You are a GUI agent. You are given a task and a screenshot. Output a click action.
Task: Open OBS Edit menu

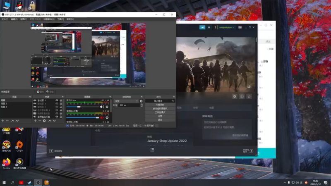14,19
